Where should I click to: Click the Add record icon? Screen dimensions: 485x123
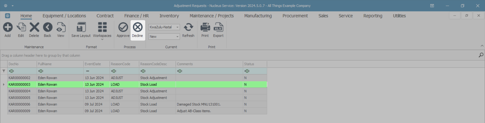coord(8,27)
